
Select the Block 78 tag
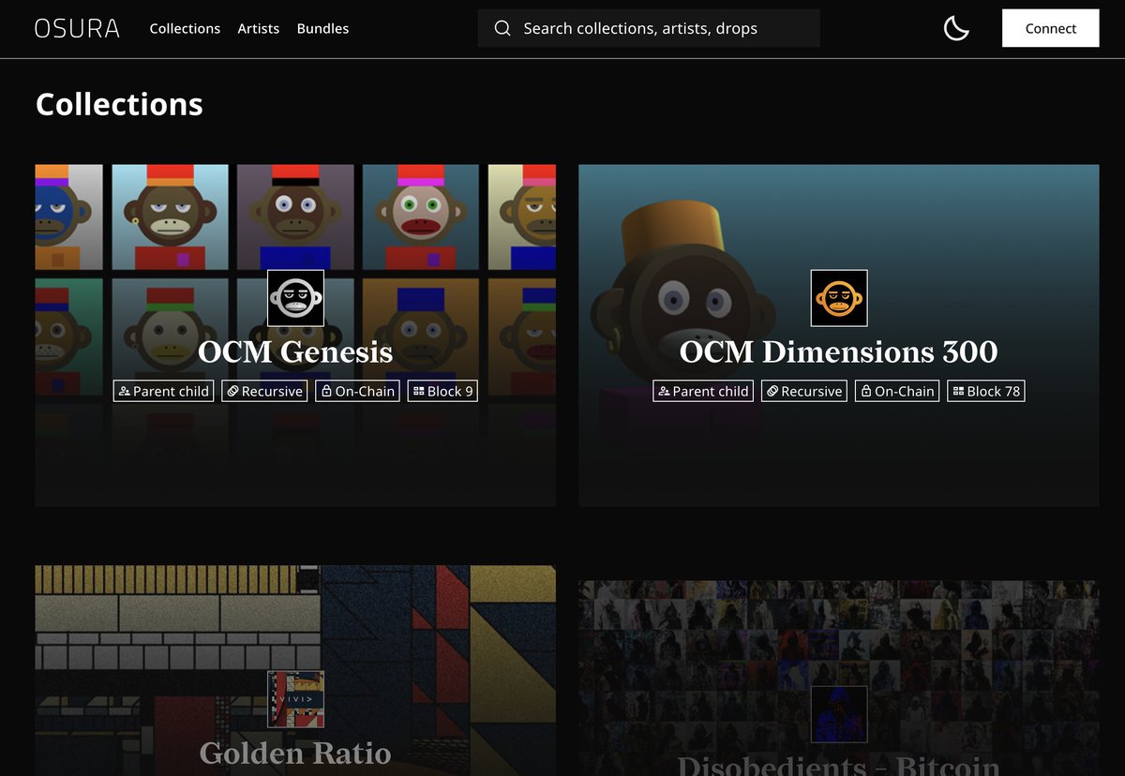986,391
